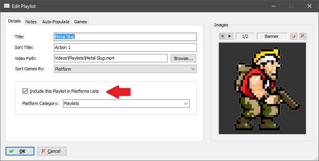
Task: Open the Auto-Populate tab
Action: pos(56,22)
